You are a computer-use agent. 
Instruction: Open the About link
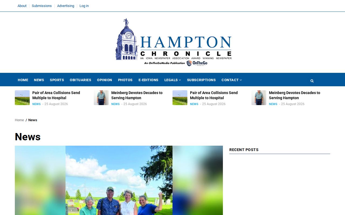(x=22, y=6)
